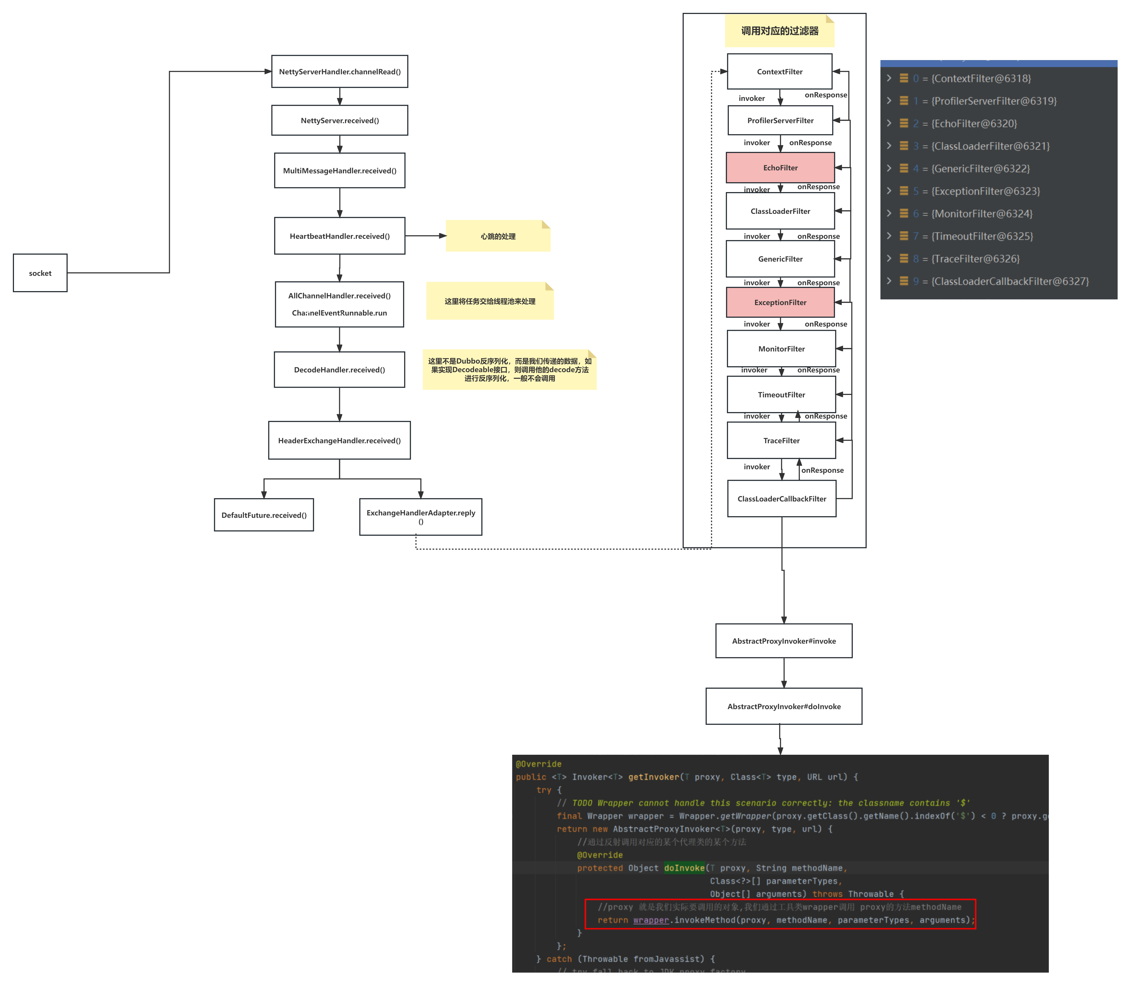Click the TODO Wrapper comment line in code

click(x=763, y=803)
